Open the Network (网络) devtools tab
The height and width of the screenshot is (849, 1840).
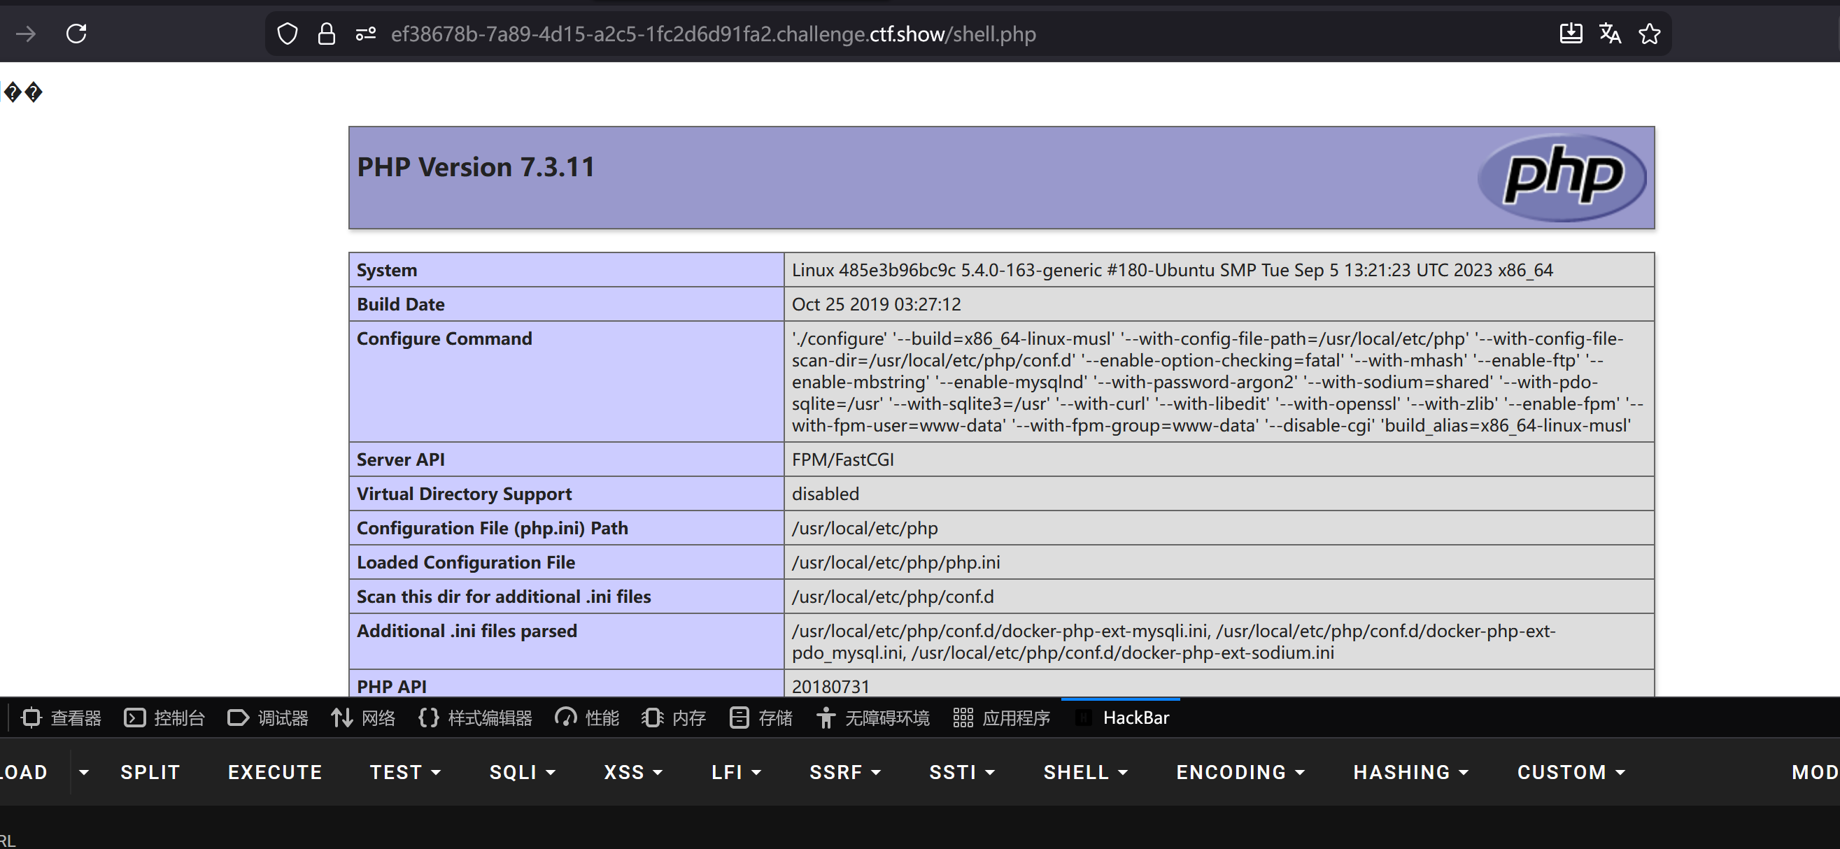point(364,718)
